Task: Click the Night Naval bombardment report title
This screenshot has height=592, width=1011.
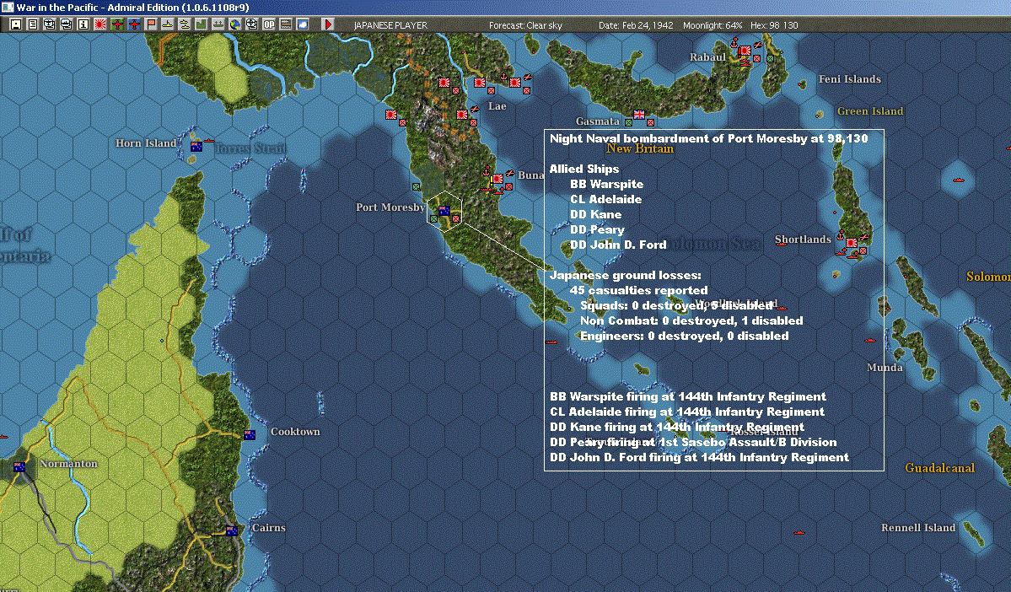Action: pyautogui.click(x=708, y=138)
